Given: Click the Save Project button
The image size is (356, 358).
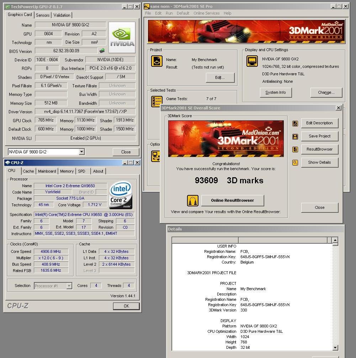Looking at the screenshot, I should tap(319, 136).
